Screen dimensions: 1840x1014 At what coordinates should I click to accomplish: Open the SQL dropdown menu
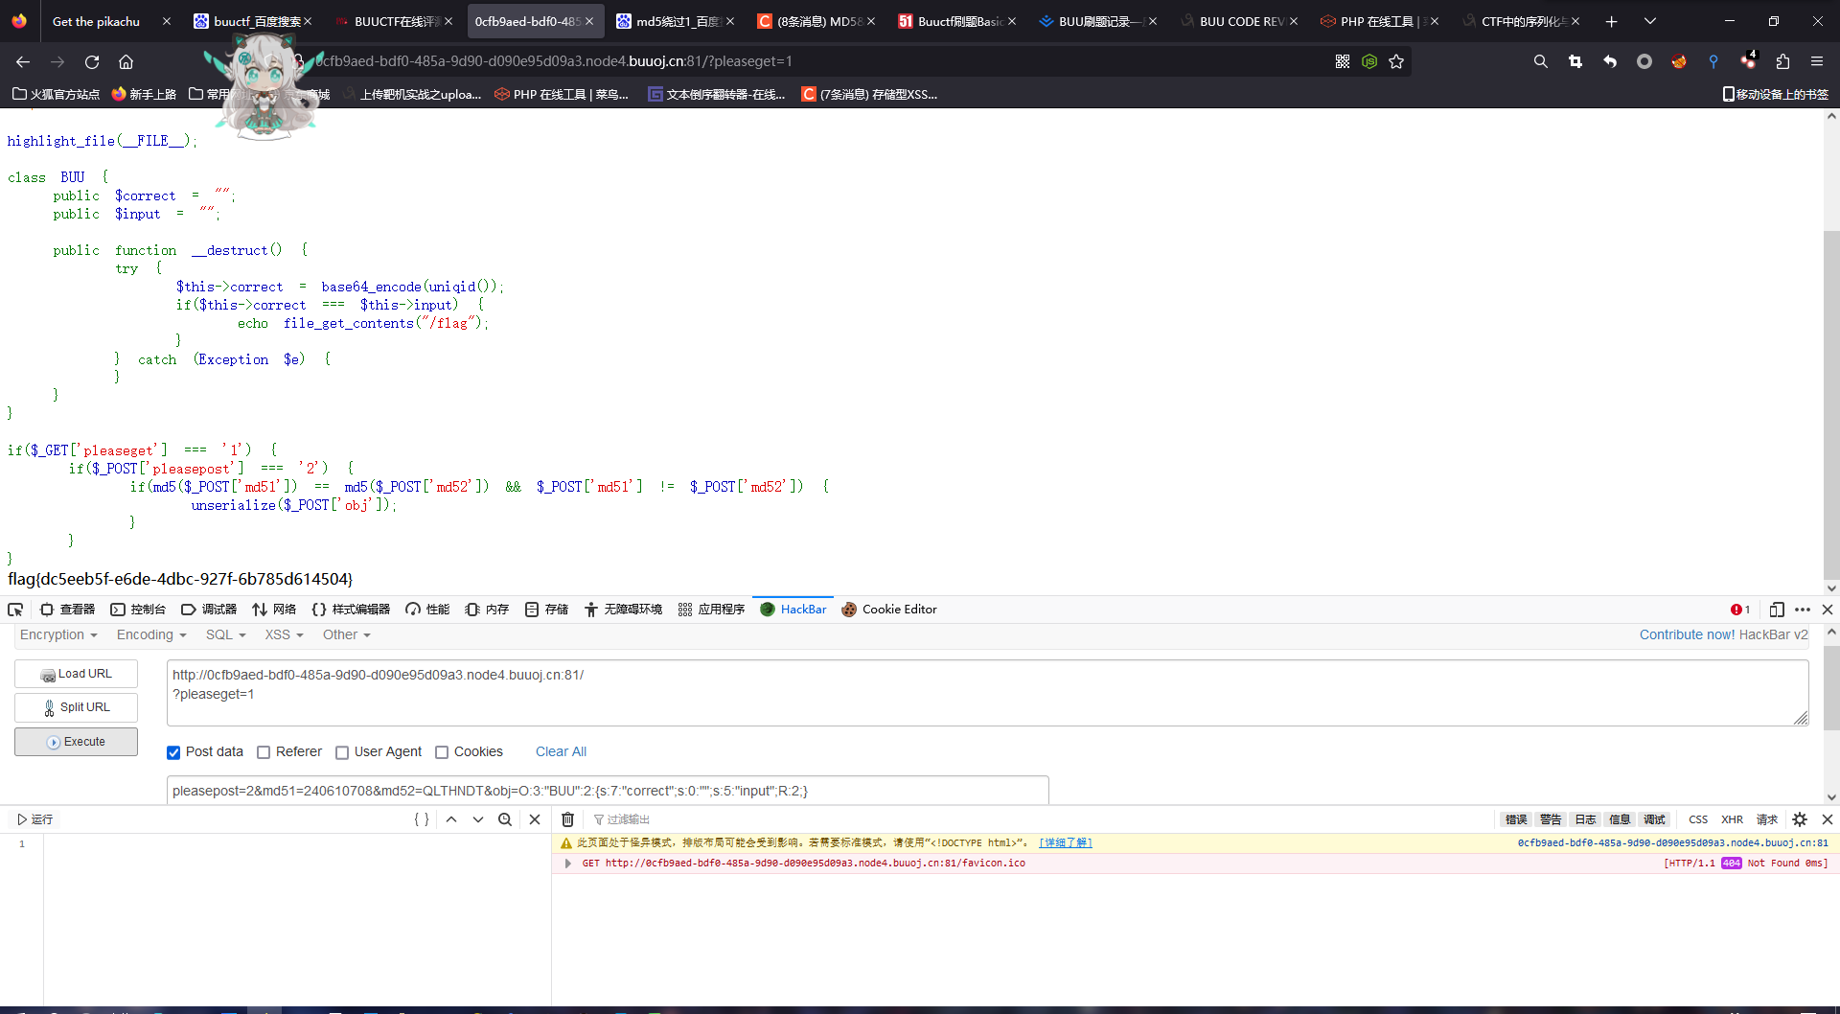point(225,634)
